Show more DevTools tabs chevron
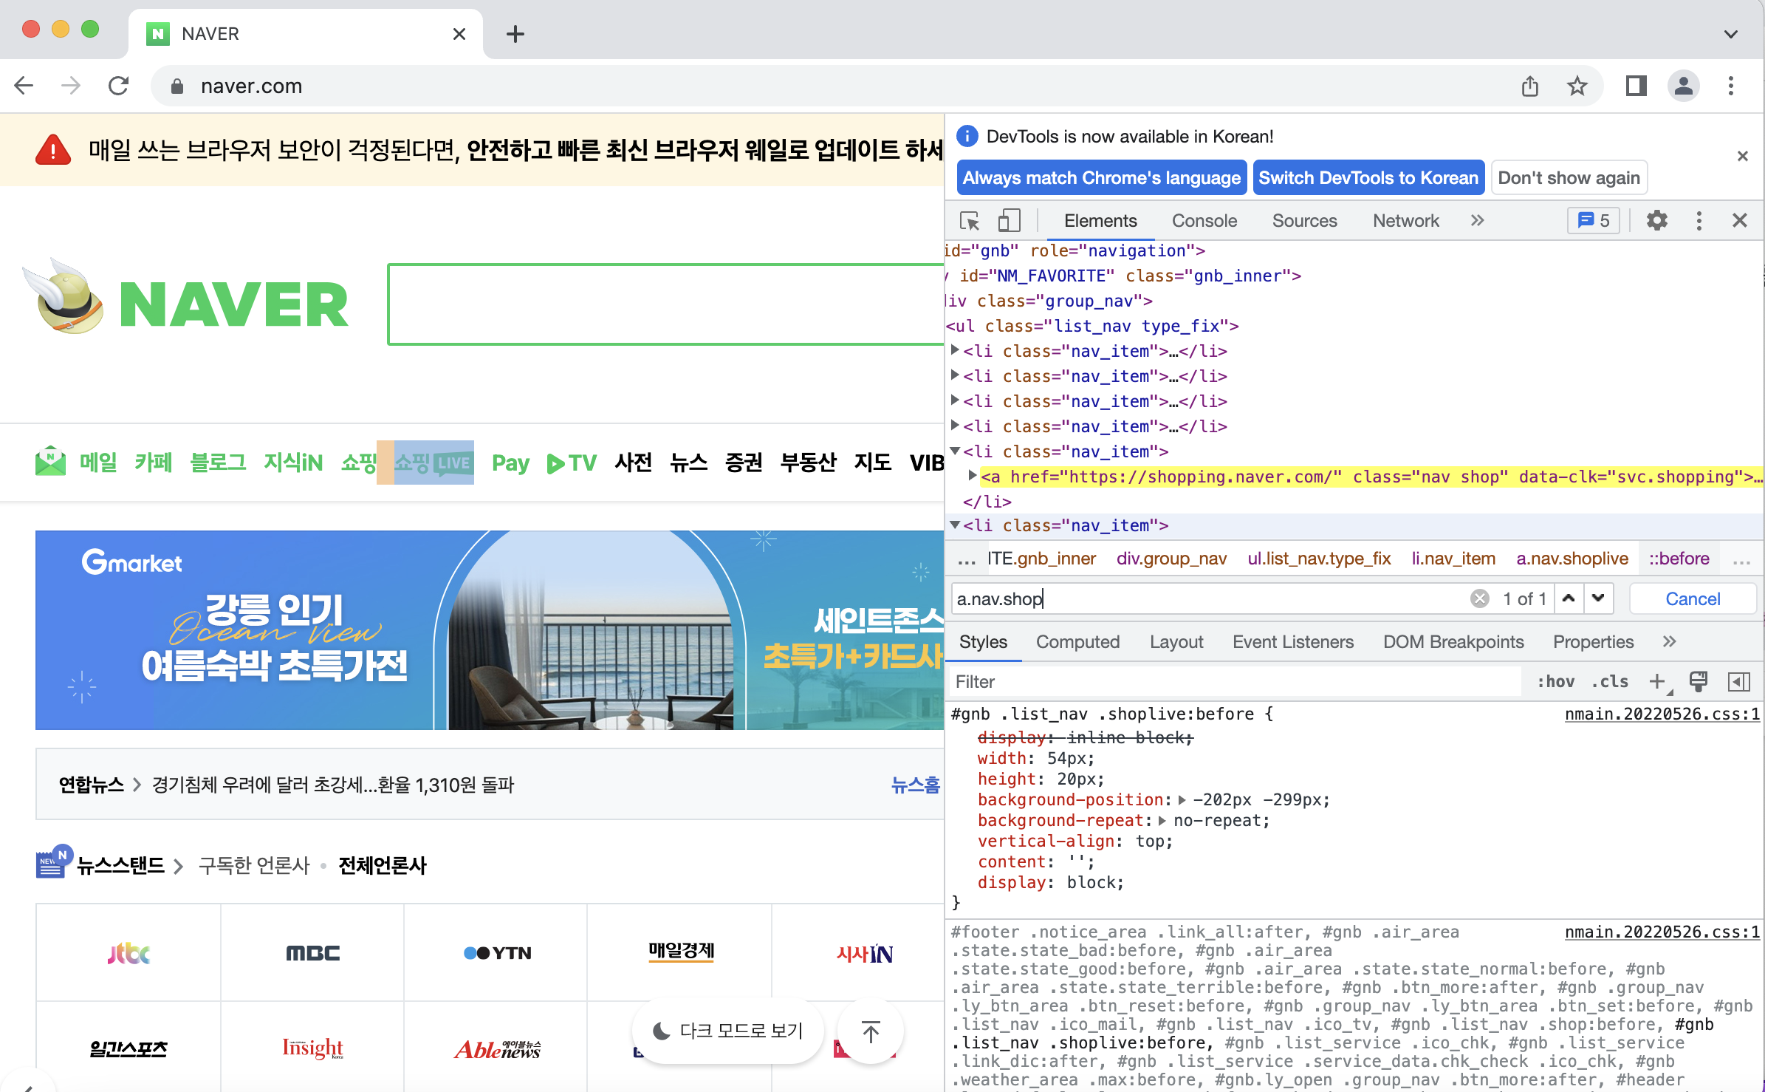Viewport: 1765px width, 1092px height. click(1477, 221)
